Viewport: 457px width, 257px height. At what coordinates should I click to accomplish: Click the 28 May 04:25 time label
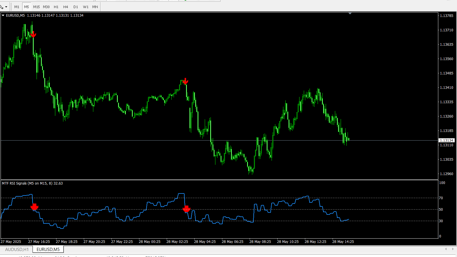[x=205, y=242]
